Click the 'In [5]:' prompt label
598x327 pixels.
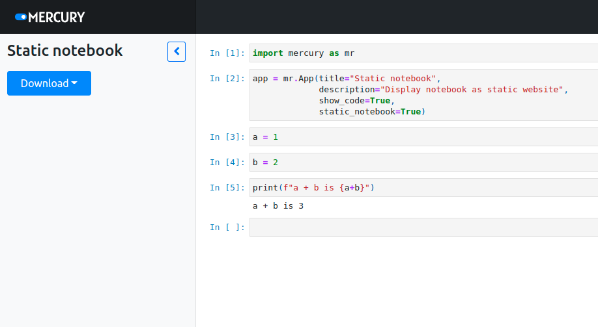point(227,188)
